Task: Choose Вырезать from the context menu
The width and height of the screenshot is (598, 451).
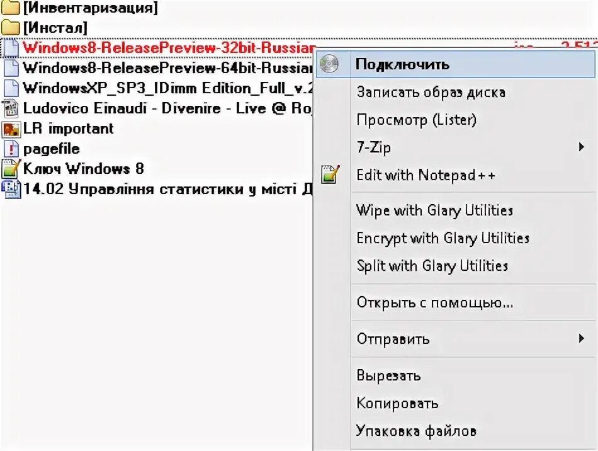Action: coord(456,375)
